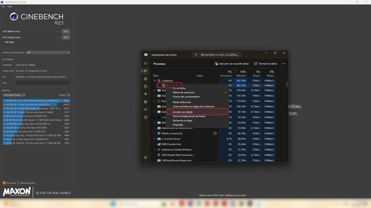The height and width of the screenshot is (208, 371).
Task: Sort by the Réseau column header
Action: (x=268, y=73)
